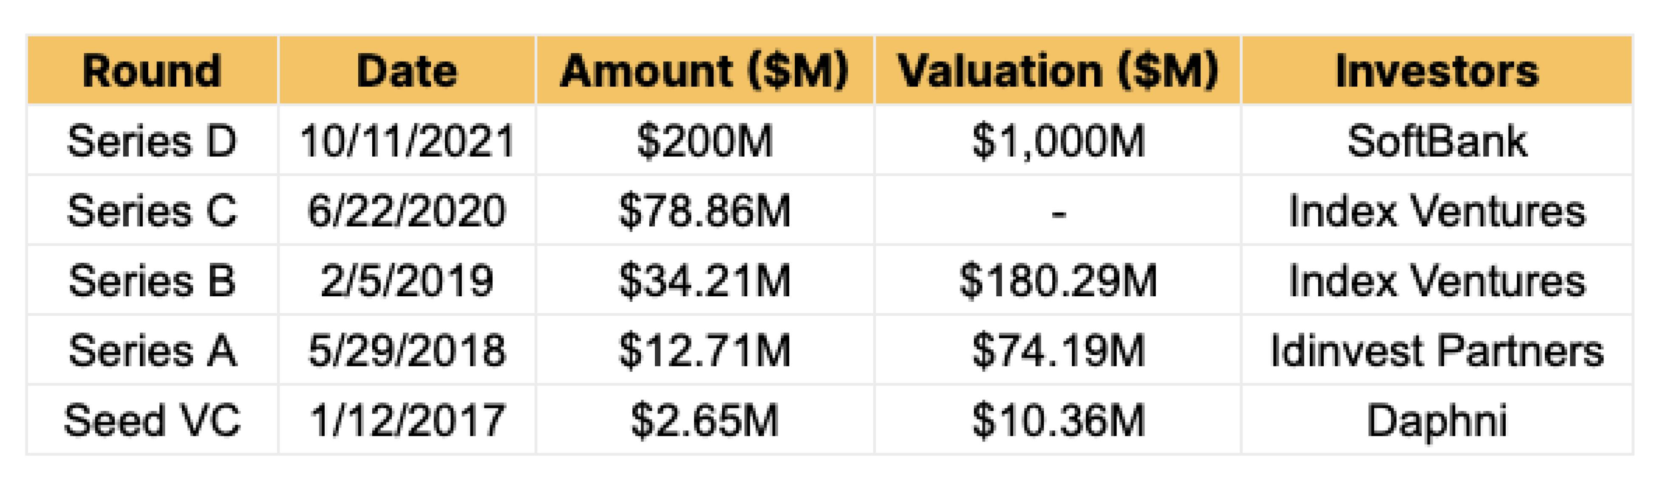Click the Round column header
The width and height of the screenshot is (1654, 478).
point(152,70)
